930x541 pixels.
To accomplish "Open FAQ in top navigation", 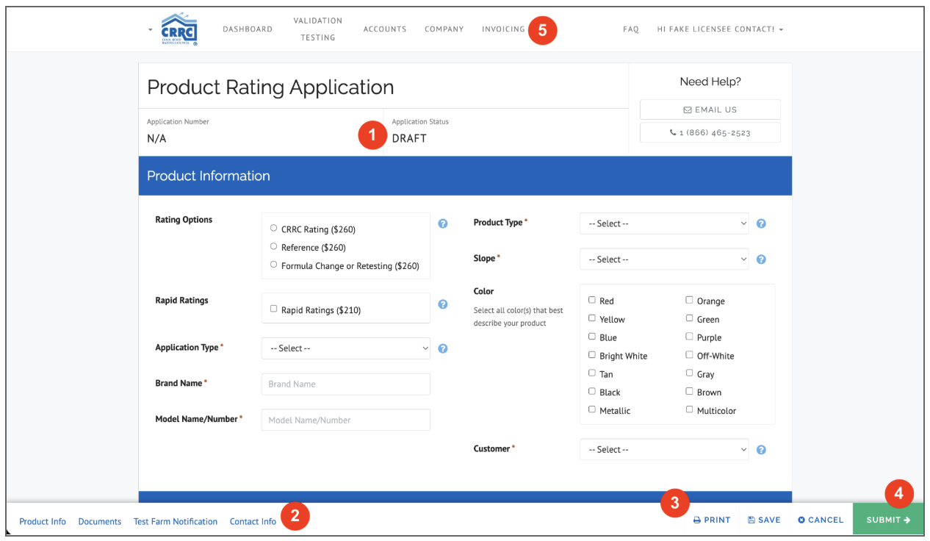I will coord(631,29).
